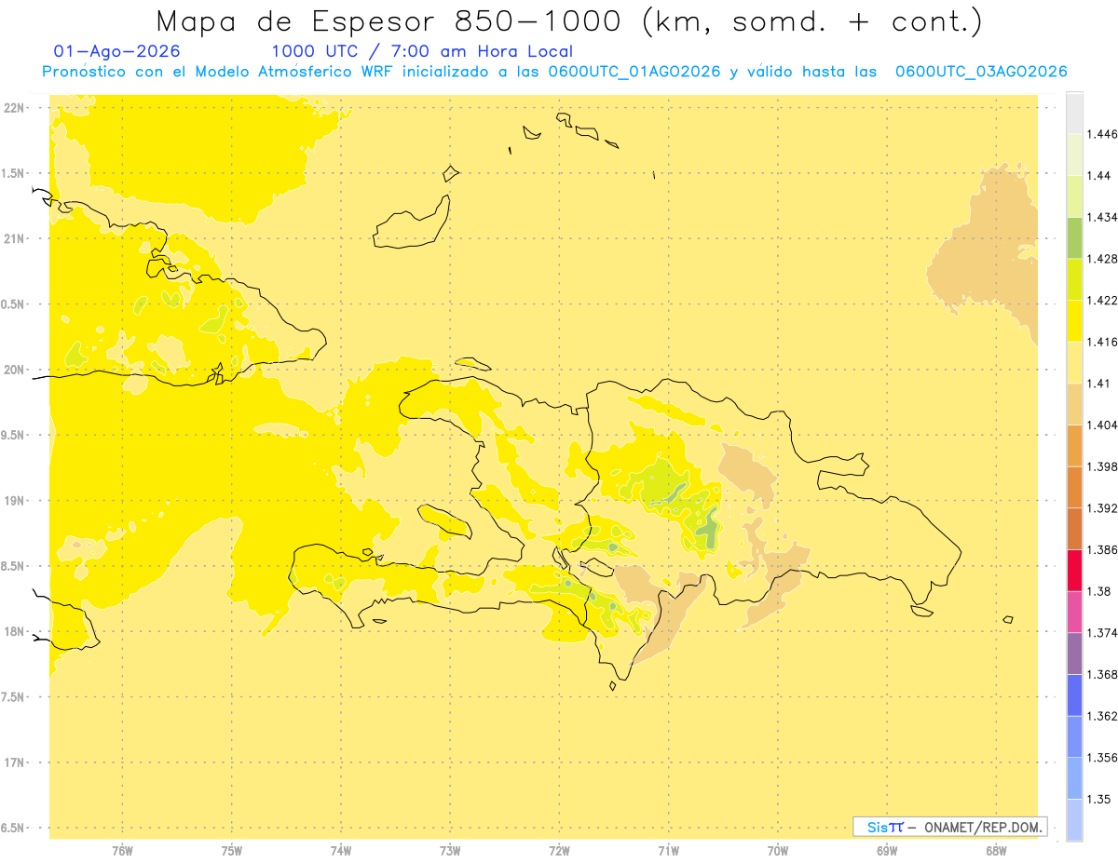This screenshot has height=863, width=1118.
Task: Click the '8.5N' latitude label
Action: (x=14, y=566)
